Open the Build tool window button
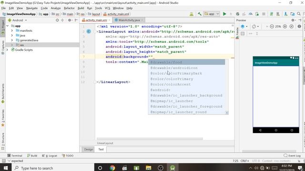 [x=32, y=155]
